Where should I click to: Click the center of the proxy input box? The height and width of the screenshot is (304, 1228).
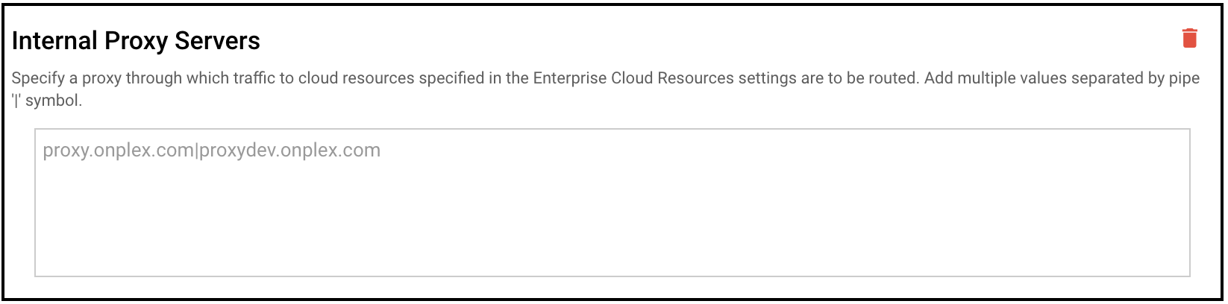click(x=612, y=203)
